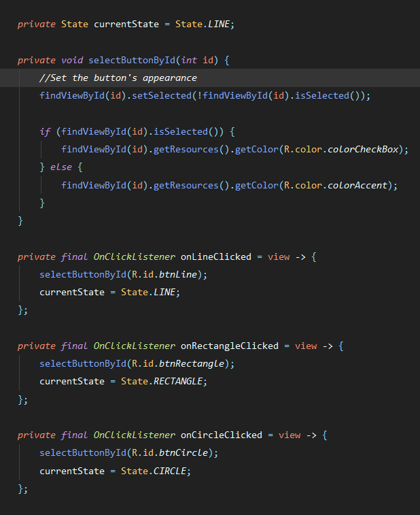Click the colorCheckBox constant

(x=363, y=150)
